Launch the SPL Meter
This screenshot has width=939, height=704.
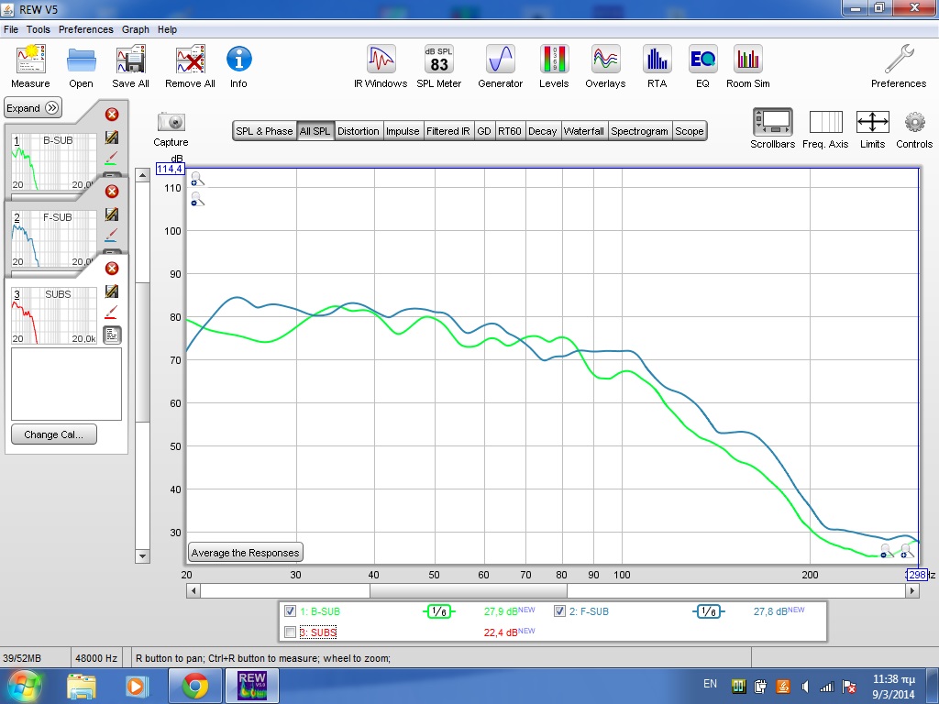[439, 66]
